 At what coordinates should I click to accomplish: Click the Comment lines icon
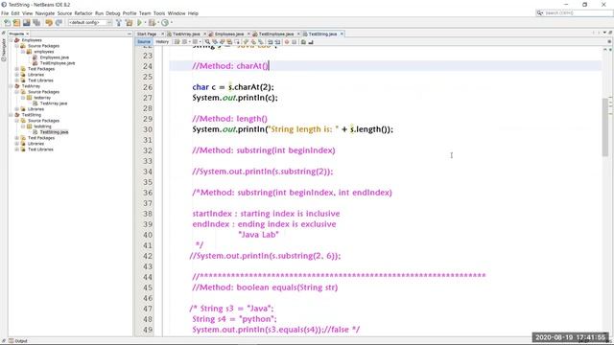[x=303, y=42]
